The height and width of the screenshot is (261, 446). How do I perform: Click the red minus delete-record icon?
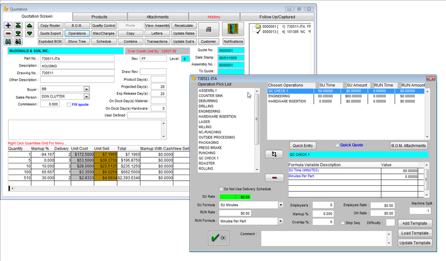(x=8, y=33)
